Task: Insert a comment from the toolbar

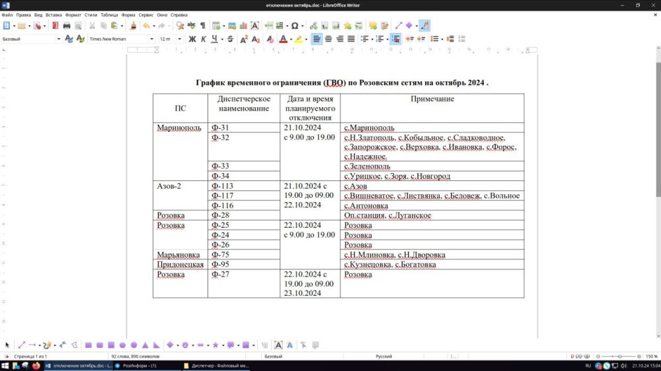Action: click(373, 26)
